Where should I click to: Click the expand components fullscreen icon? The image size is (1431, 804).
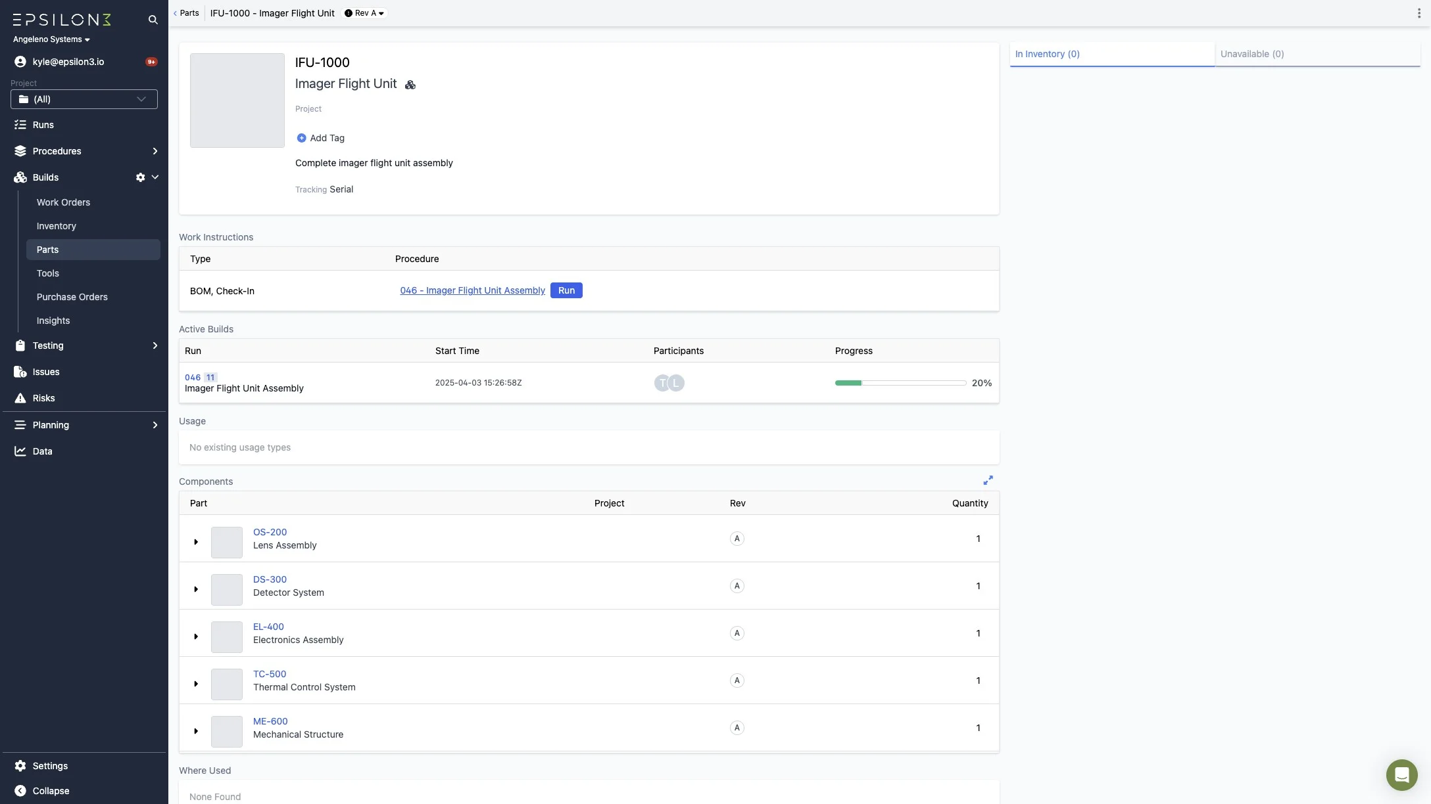point(988,481)
